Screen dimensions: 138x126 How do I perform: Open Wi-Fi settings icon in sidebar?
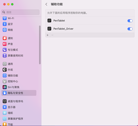[5, 18]
